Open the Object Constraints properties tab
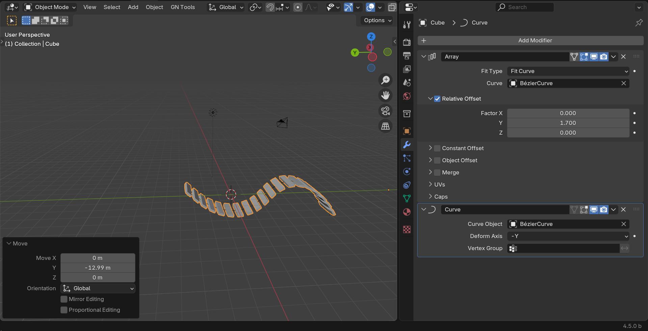The height and width of the screenshot is (331, 648). coord(407,185)
